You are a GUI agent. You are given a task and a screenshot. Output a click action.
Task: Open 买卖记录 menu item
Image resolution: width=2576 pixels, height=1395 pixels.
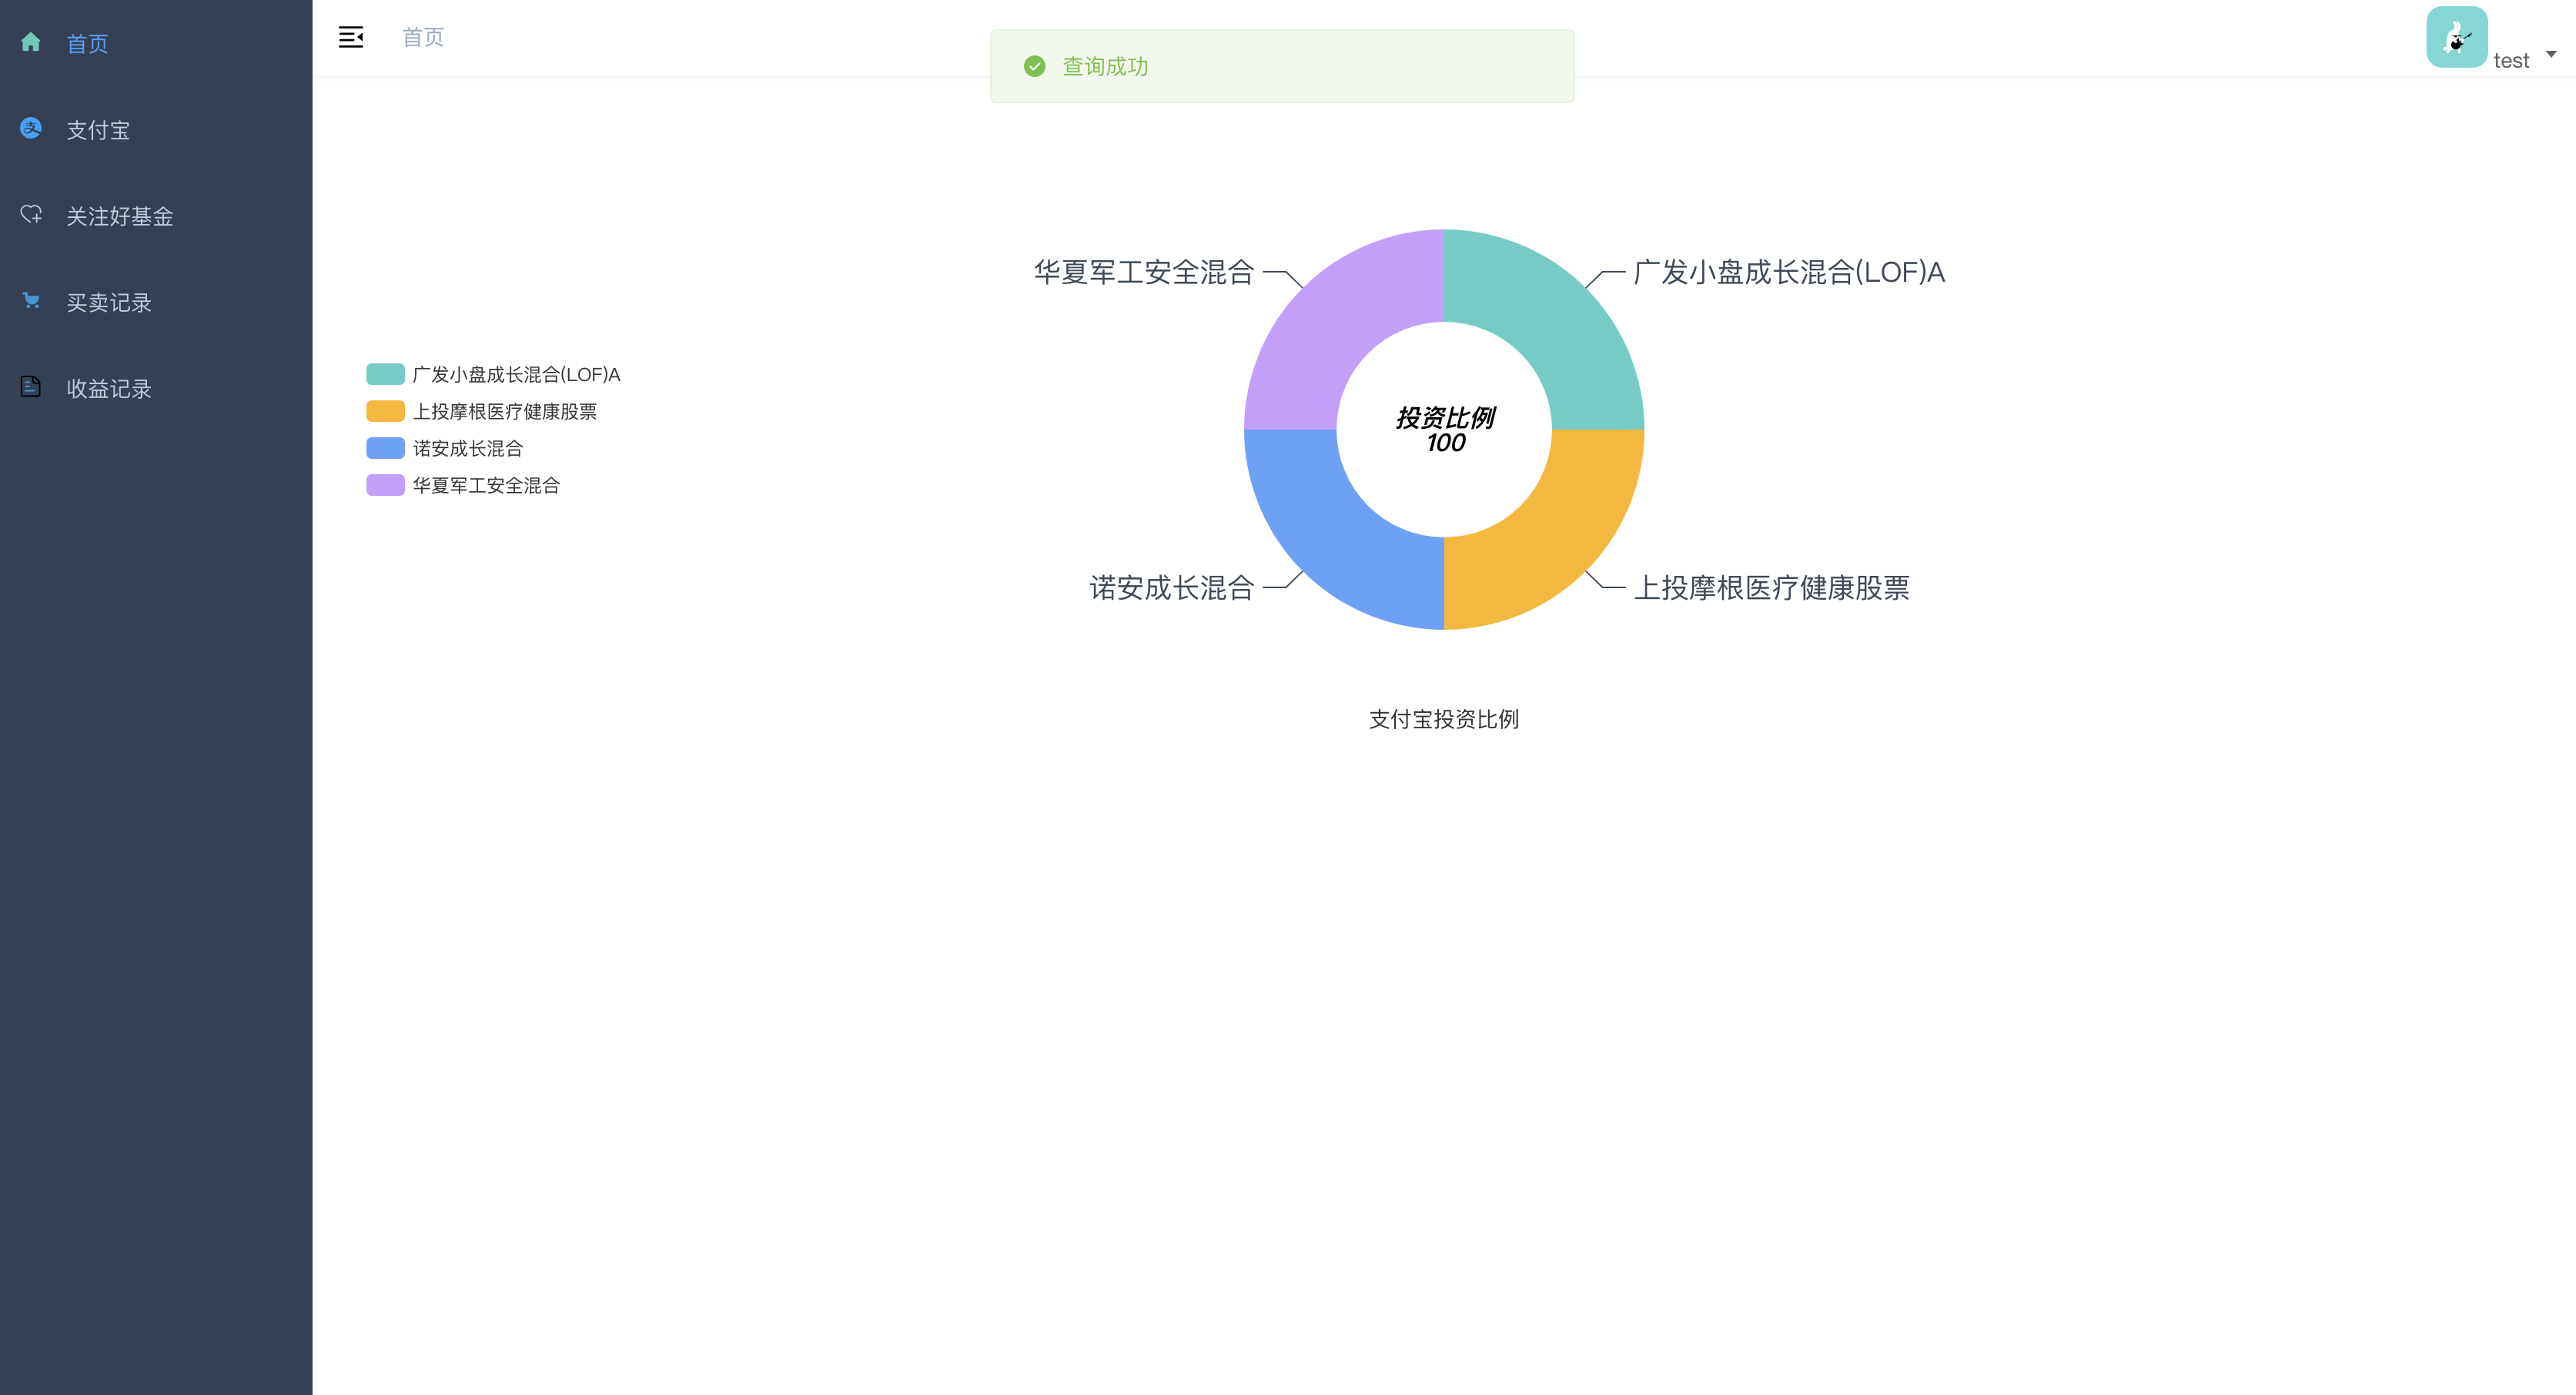point(156,301)
